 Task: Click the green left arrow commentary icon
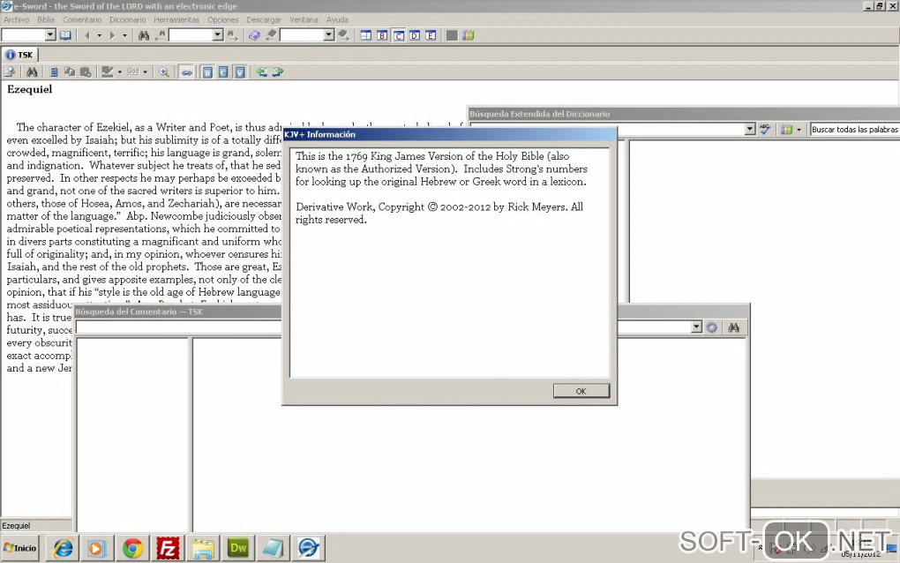pyautogui.click(x=261, y=71)
